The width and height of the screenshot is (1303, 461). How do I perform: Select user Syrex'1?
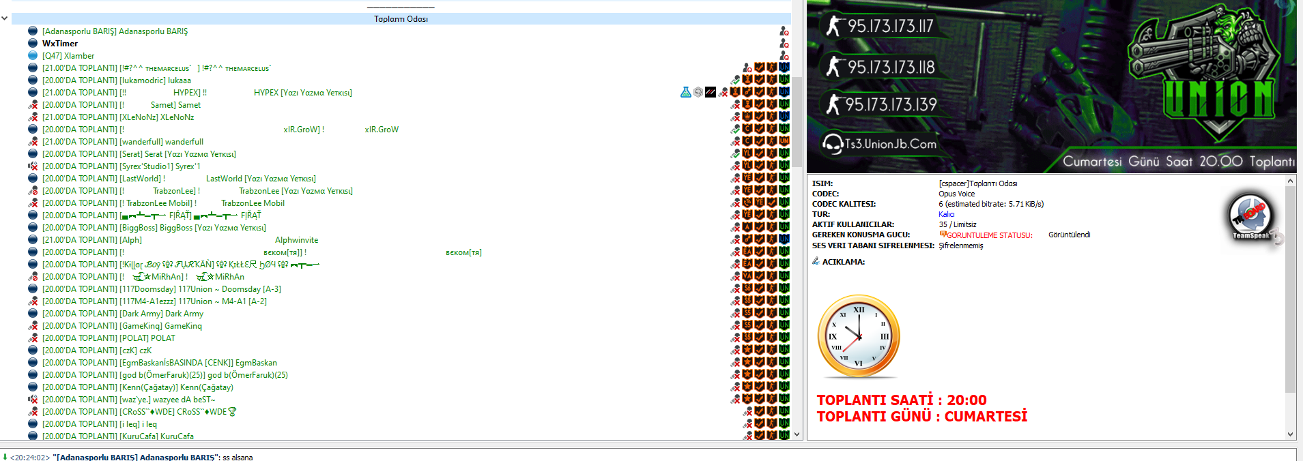[121, 166]
